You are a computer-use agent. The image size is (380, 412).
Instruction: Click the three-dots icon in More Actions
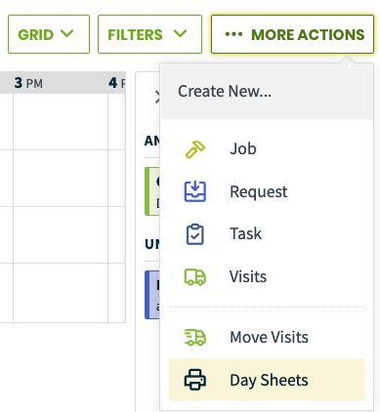pos(233,34)
